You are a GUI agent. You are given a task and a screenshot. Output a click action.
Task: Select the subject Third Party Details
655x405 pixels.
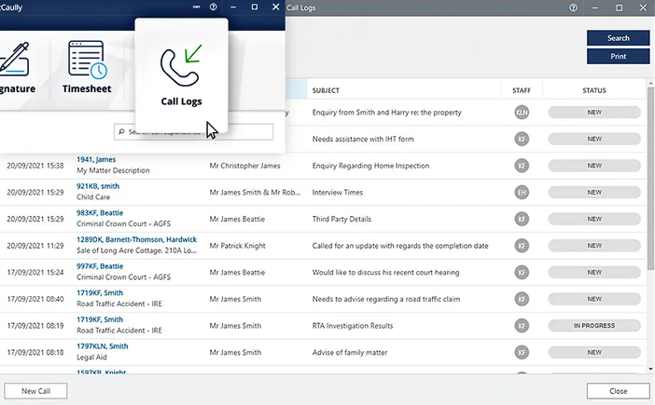341,219
